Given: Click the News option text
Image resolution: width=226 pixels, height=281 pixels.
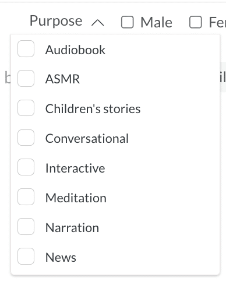Looking at the screenshot, I should tap(61, 257).
